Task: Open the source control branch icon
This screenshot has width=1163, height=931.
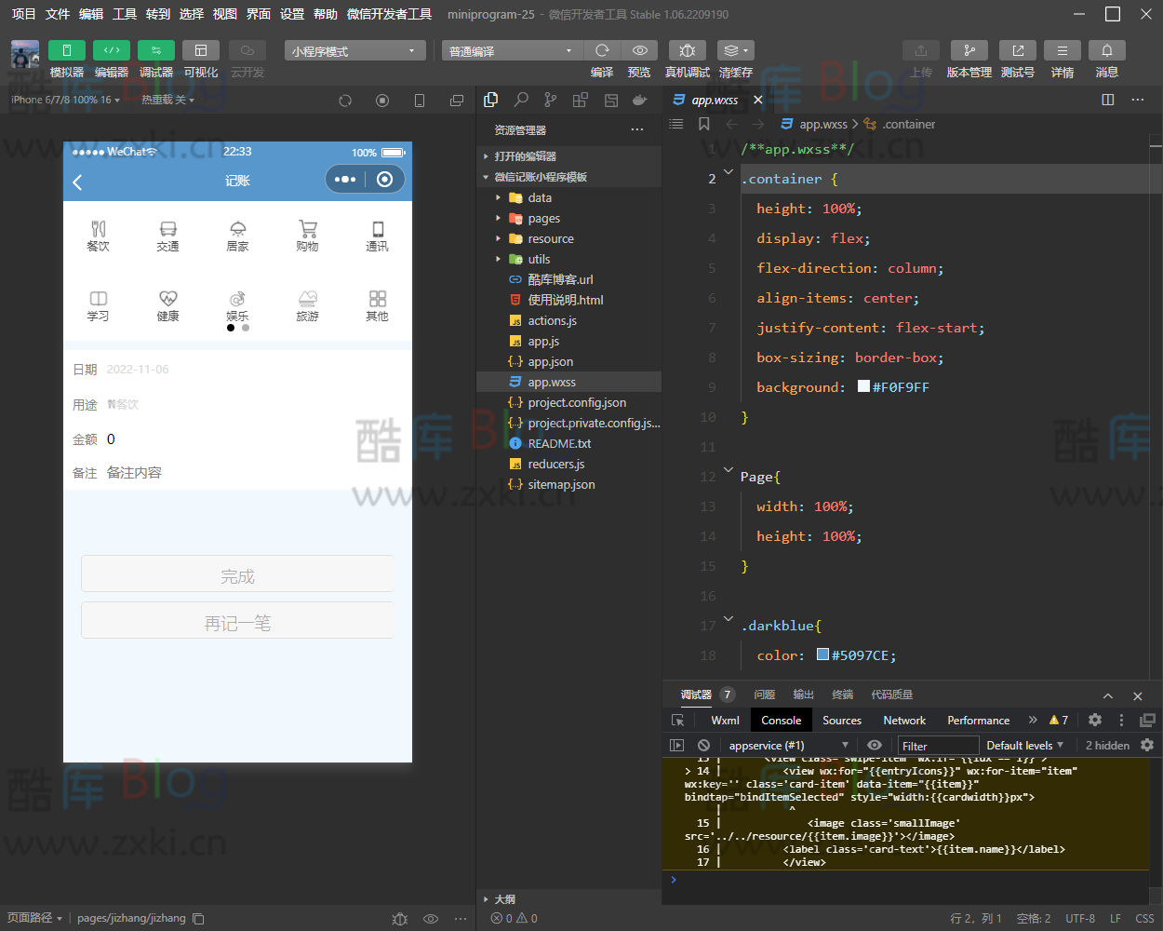Action: [551, 100]
